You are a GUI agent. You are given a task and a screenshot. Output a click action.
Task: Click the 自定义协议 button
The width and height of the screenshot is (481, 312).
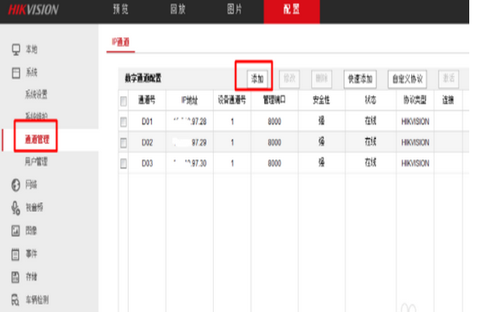[407, 79]
